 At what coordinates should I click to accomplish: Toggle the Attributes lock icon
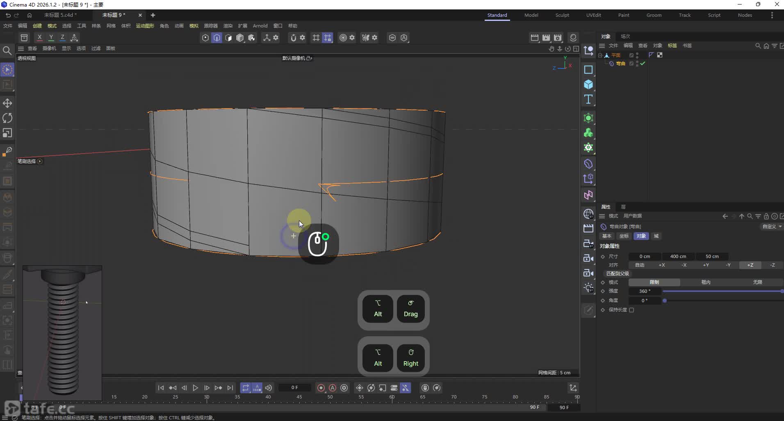(766, 216)
